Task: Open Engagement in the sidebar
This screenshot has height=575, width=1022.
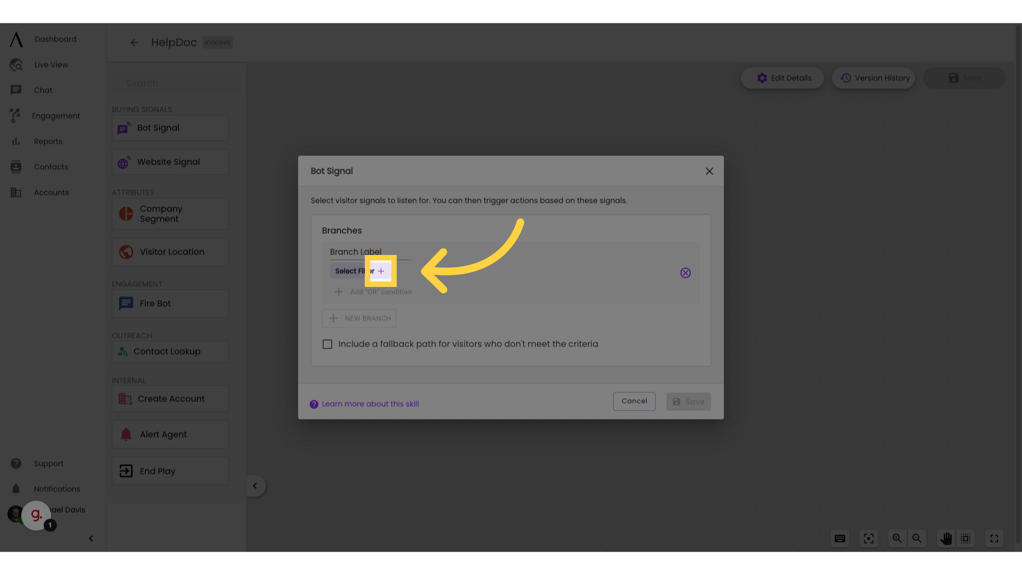Action: [x=56, y=116]
